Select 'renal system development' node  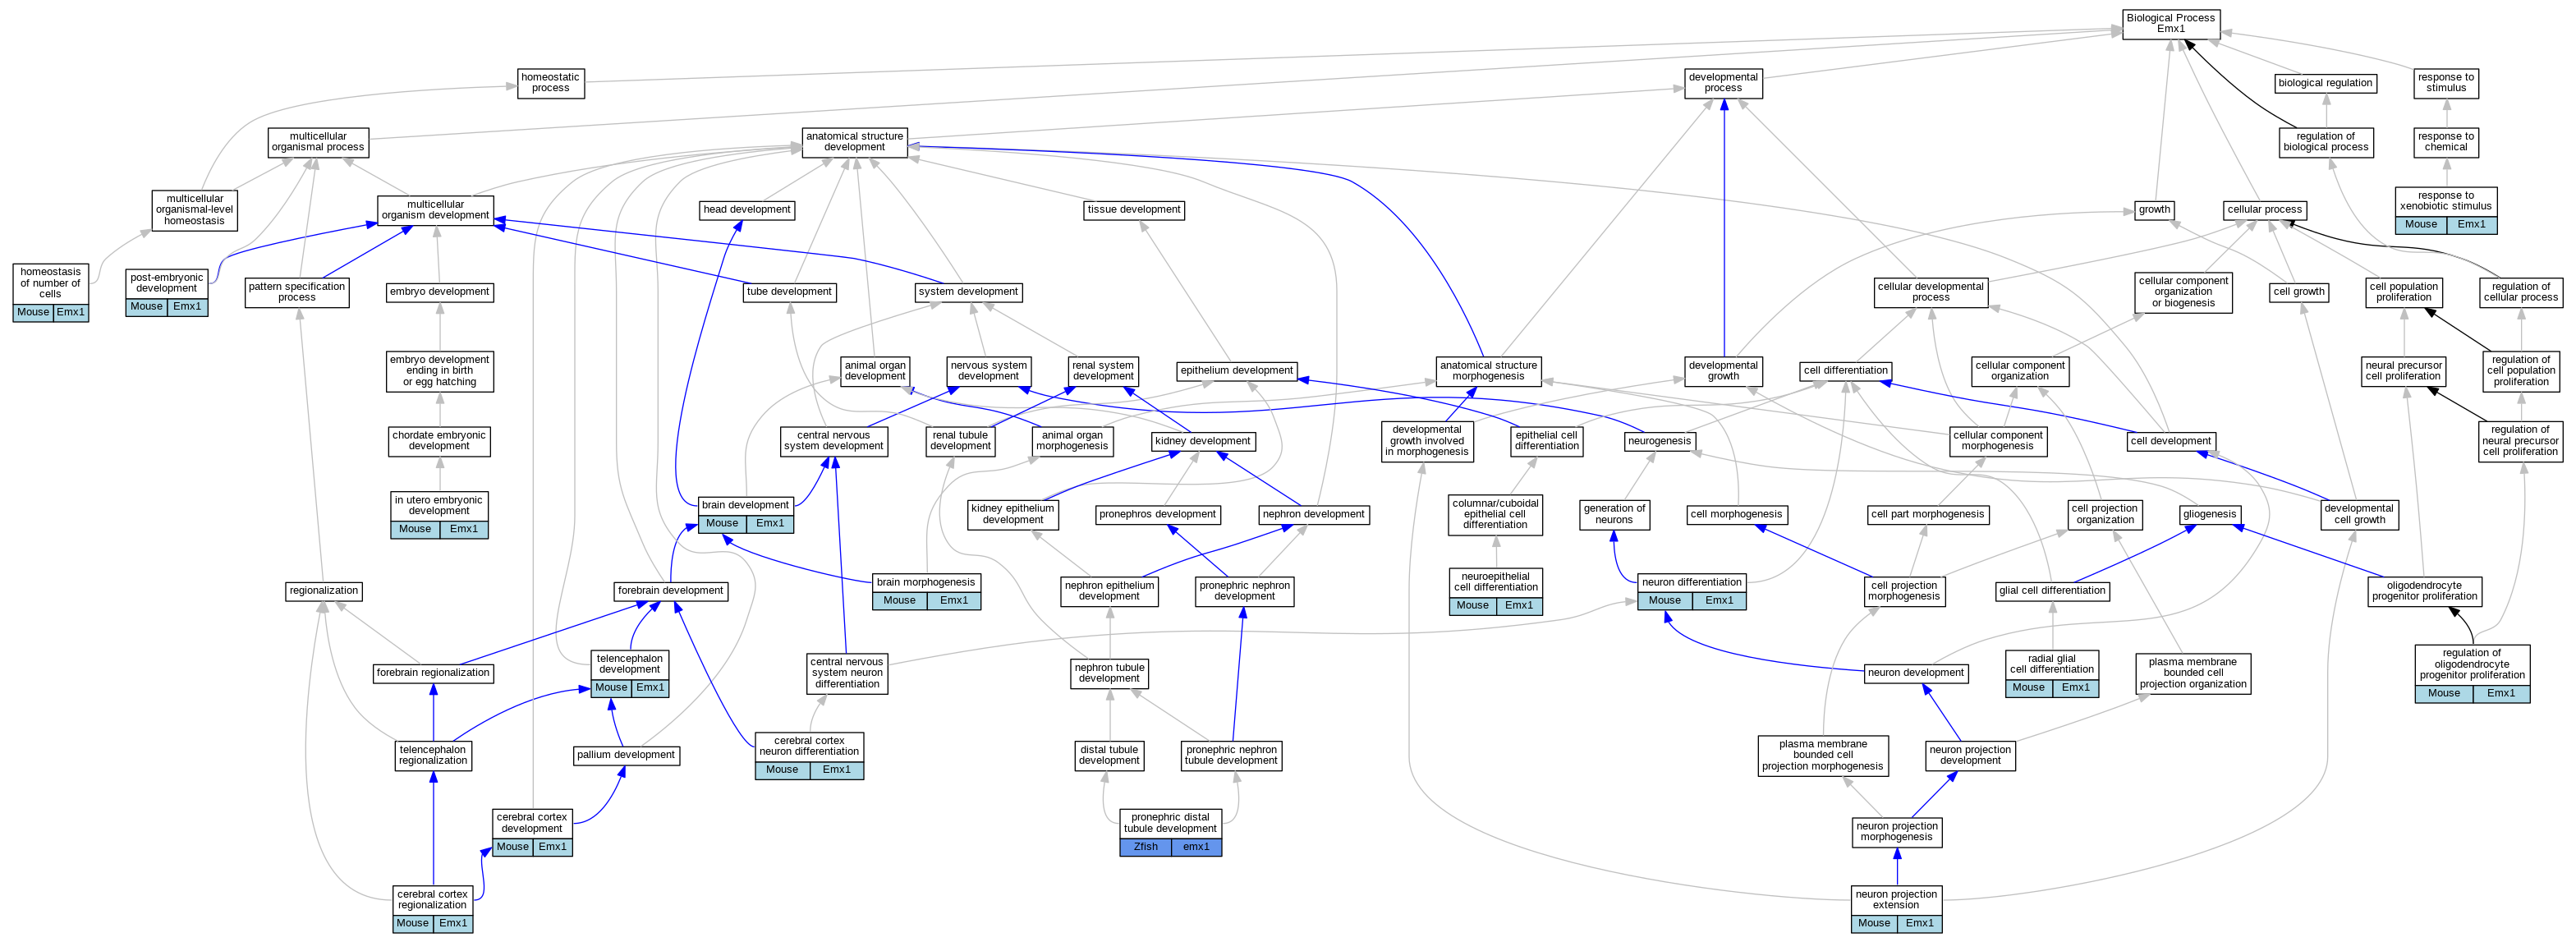click(x=1103, y=371)
